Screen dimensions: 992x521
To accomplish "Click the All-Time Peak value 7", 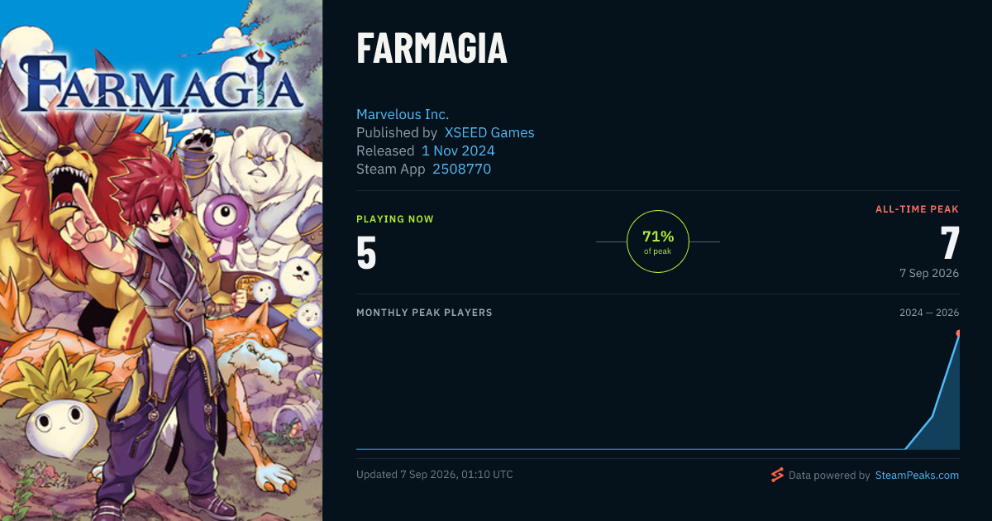I will (950, 243).
